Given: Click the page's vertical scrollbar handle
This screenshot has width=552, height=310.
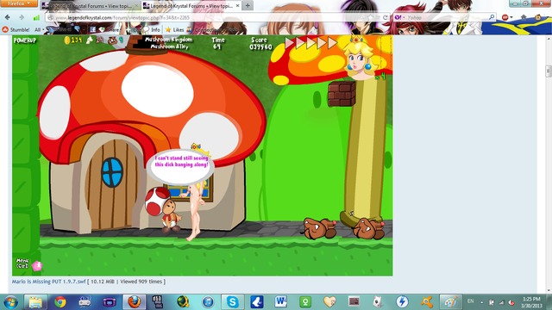Looking at the screenshot, I should pyautogui.click(x=549, y=71).
